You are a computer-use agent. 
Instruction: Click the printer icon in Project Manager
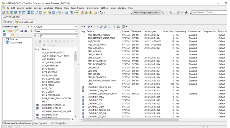(26, 31)
